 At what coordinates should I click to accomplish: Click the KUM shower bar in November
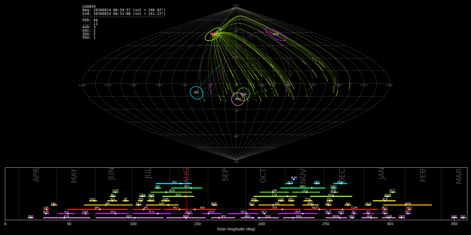point(294,179)
